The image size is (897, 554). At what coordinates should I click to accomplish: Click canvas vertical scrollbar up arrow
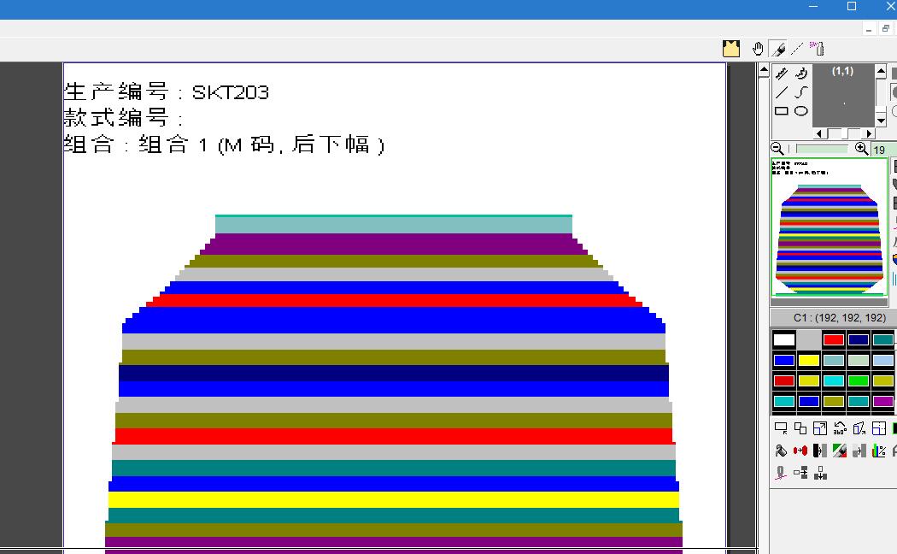click(764, 71)
